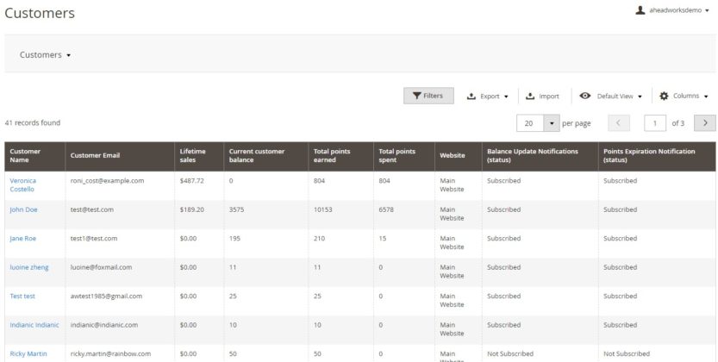Image resolution: width=718 pixels, height=362 pixels.
Task: Go to next page arrow
Action: point(705,123)
